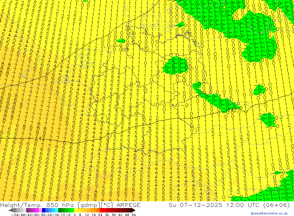The height and width of the screenshot is (216, 294).
Task: Click the "18" legend scale value
Action: pyautogui.click(x=93, y=215)
